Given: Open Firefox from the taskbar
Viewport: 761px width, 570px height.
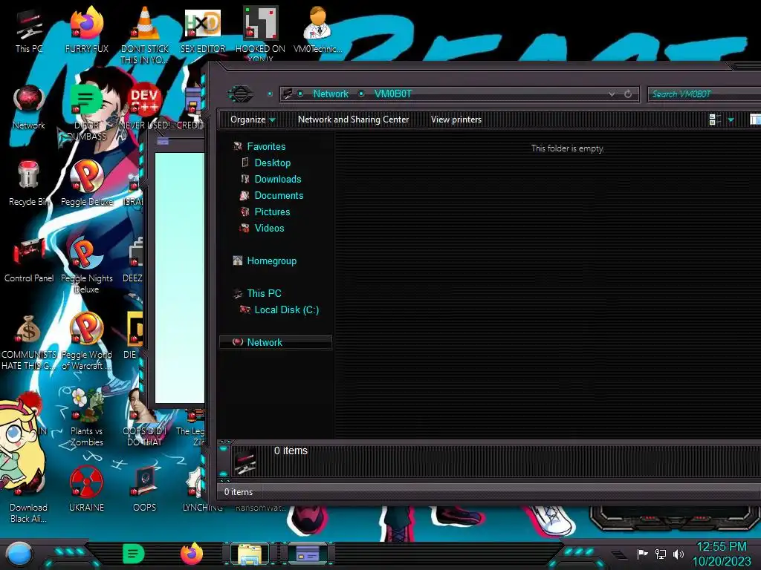Looking at the screenshot, I should 192,554.
